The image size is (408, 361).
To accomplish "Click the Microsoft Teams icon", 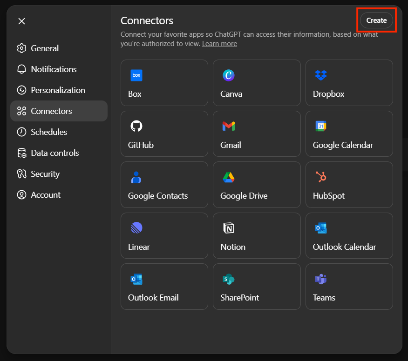I will click(320, 279).
